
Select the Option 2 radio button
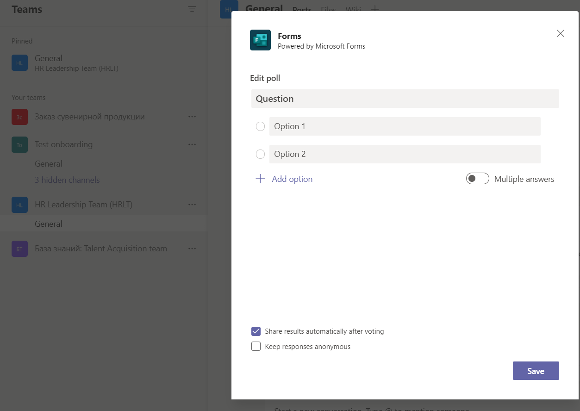(x=260, y=154)
